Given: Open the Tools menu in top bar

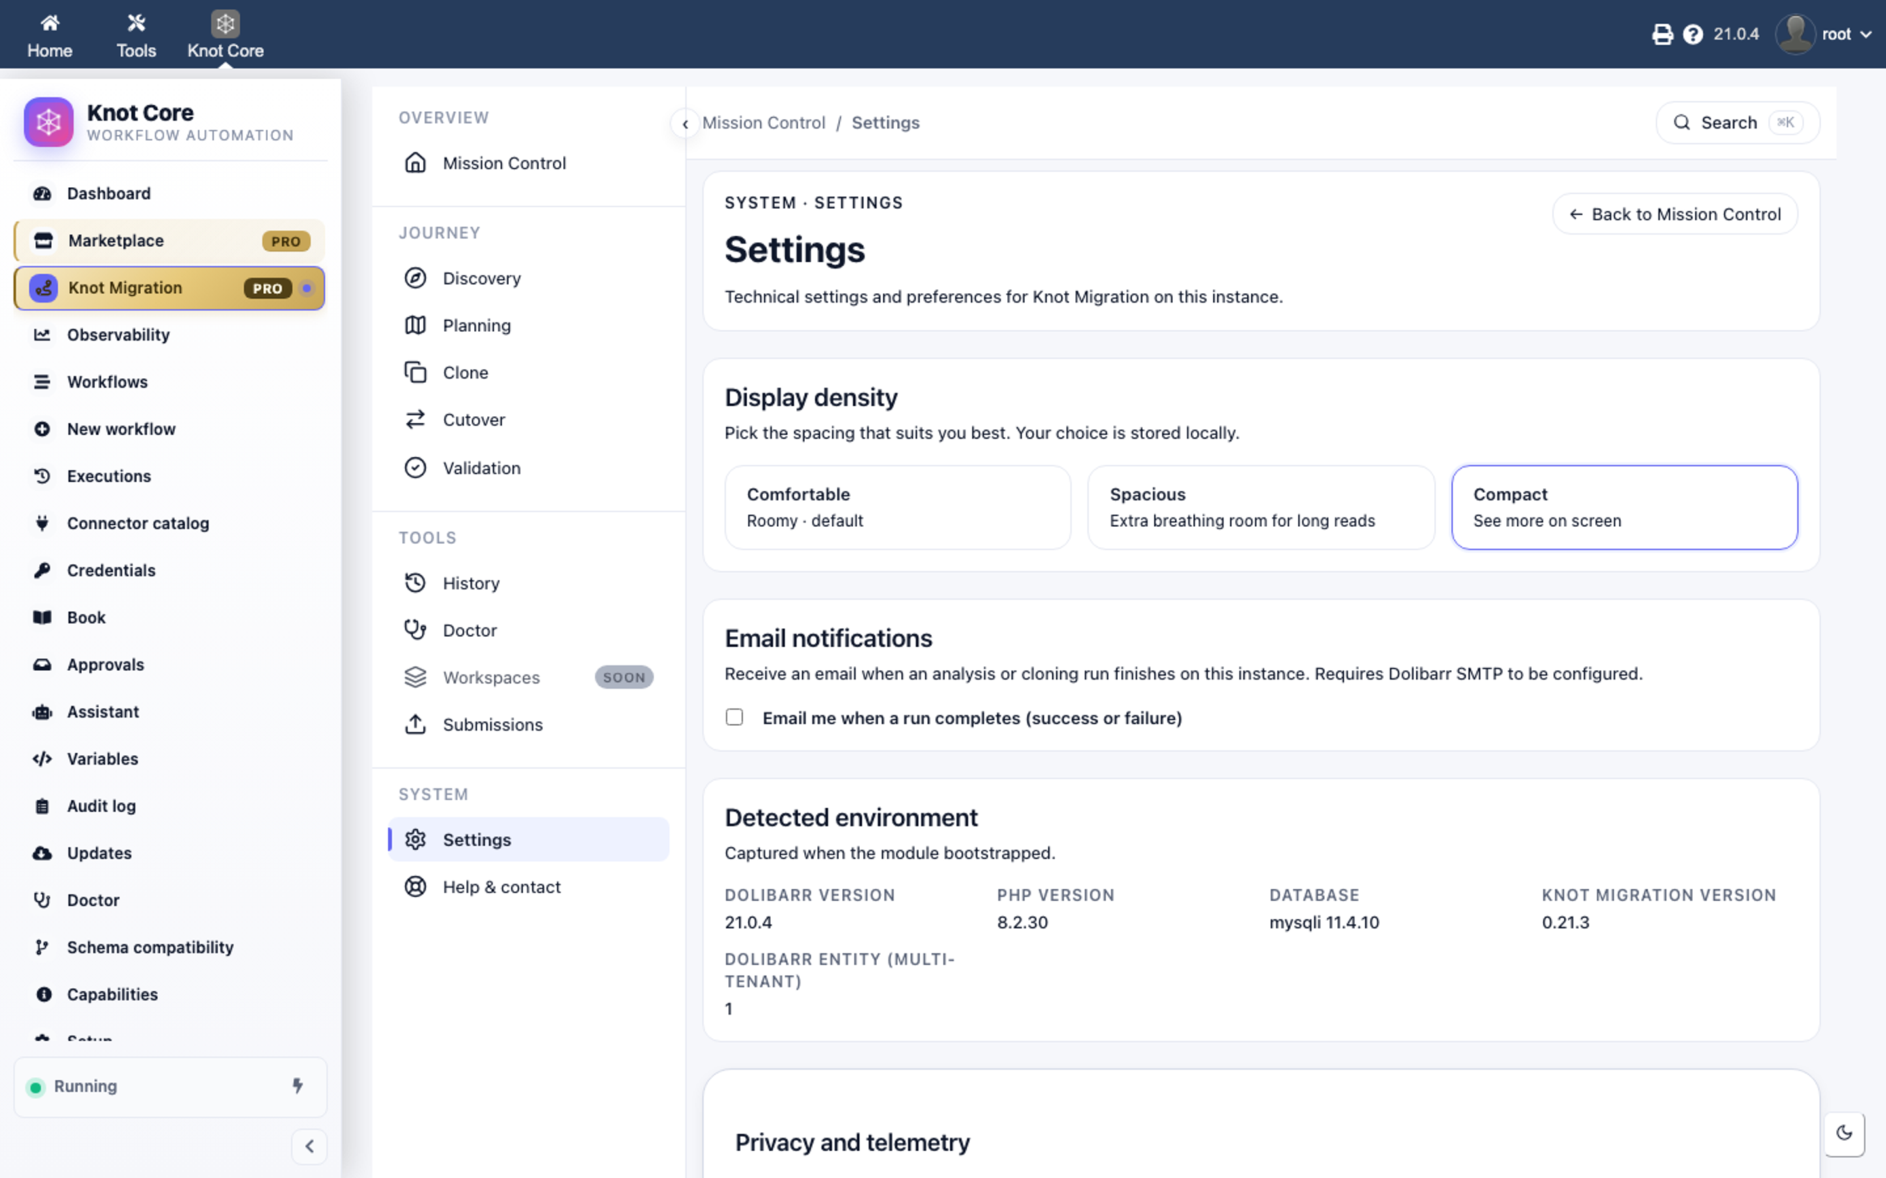Looking at the screenshot, I should [136, 36].
